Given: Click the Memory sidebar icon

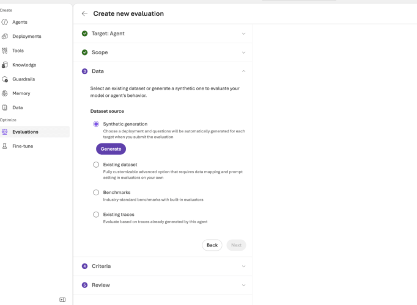Looking at the screenshot, I should click(x=4, y=93).
